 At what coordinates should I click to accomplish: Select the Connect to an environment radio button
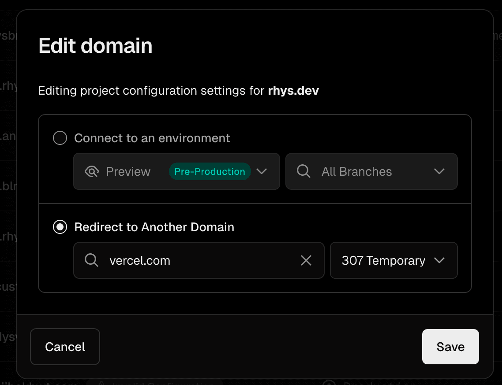click(x=60, y=138)
